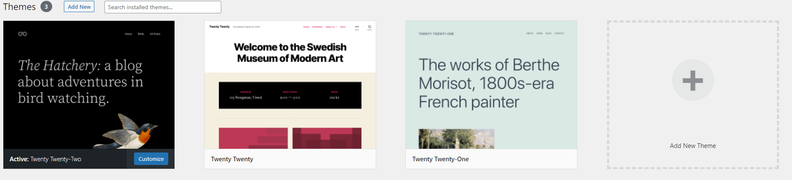This screenshot has width=792, height=180.
Task: Select the Twenty Twenty-One theme name
Action: [440, 159]
